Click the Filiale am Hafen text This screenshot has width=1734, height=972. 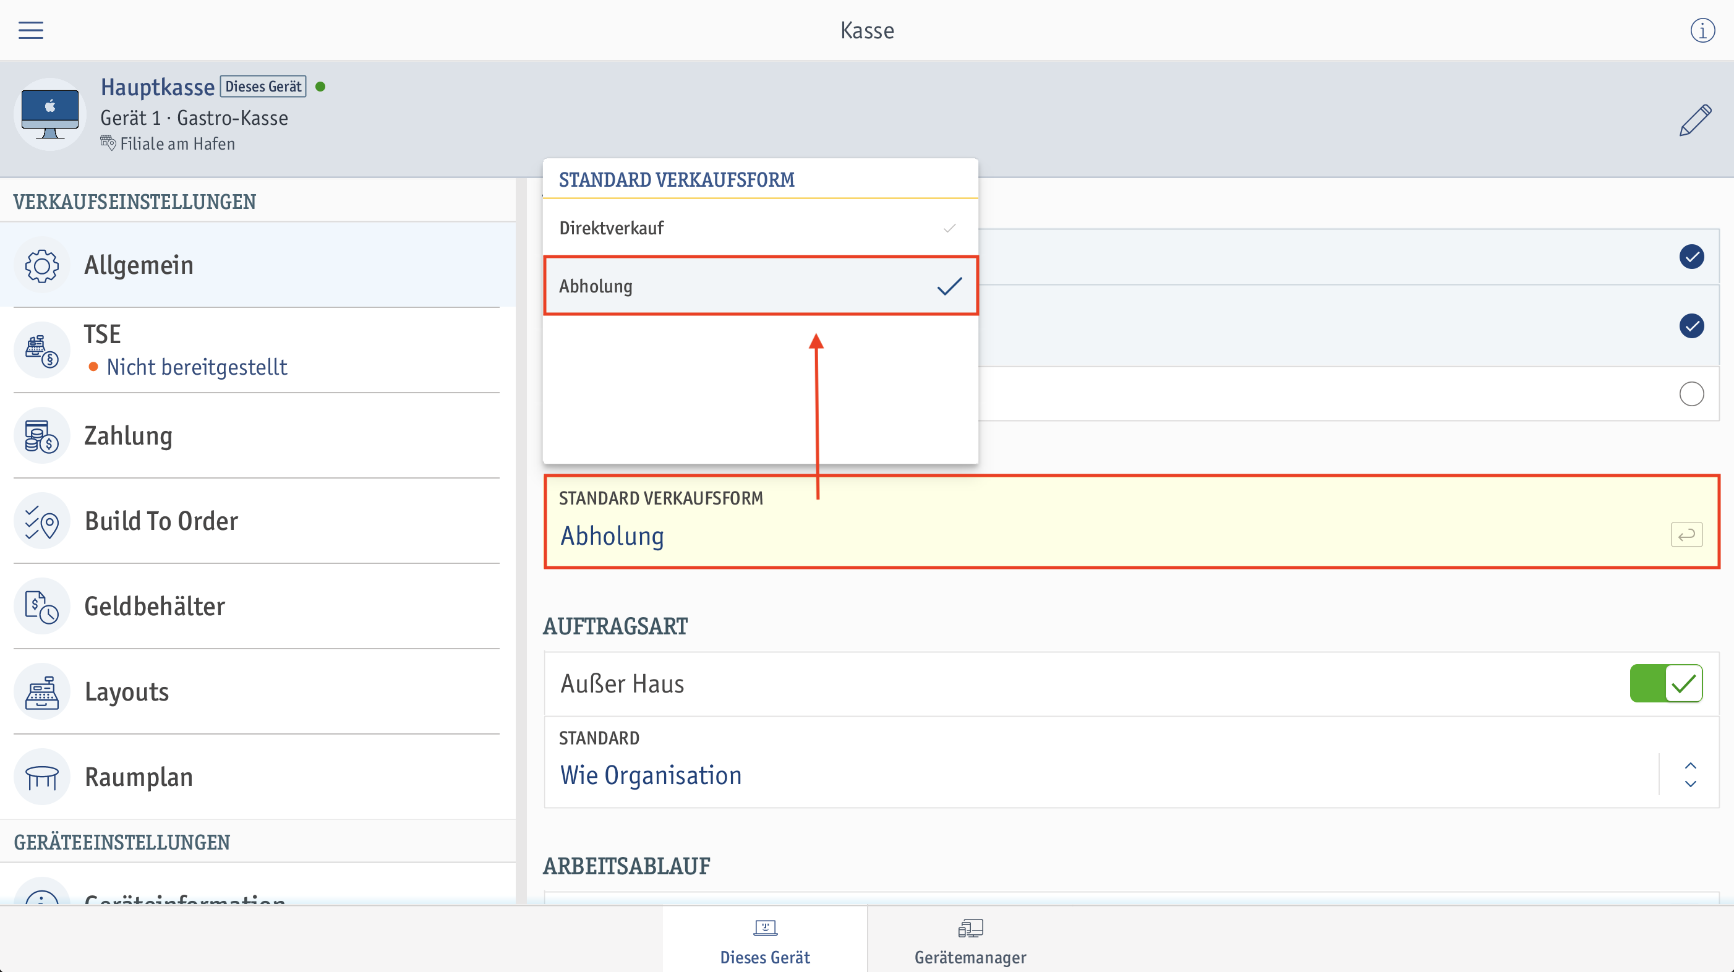point(177,144)
